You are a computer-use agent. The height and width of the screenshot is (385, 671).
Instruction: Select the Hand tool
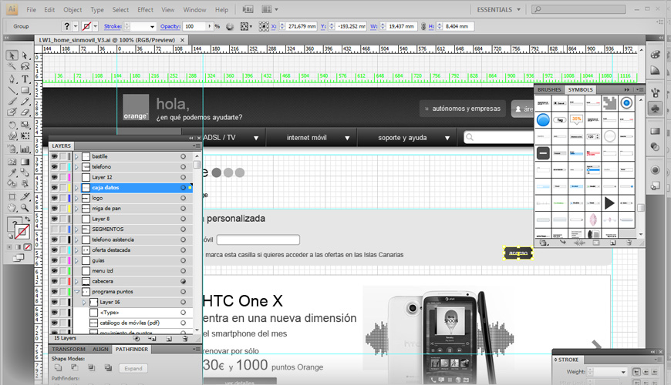point(12,208)
